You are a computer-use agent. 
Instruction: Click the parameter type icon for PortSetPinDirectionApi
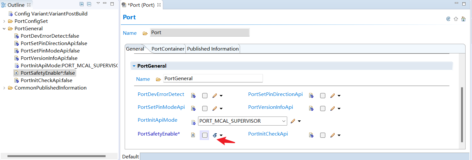coord(311,96)
